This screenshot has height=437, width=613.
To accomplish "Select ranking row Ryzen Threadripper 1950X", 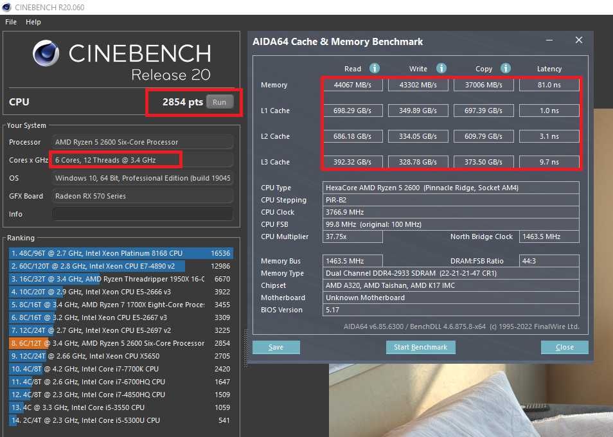I will 121,279.
